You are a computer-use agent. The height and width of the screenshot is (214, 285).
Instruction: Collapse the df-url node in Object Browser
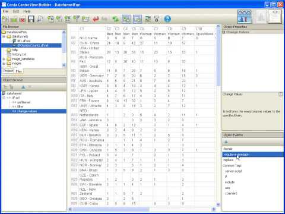click(4, 98)
